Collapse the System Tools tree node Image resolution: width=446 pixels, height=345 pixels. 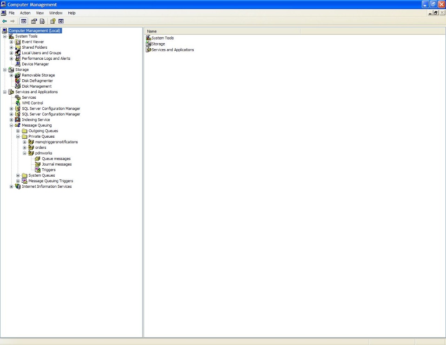pyautogui.click(x=5, y=36)
